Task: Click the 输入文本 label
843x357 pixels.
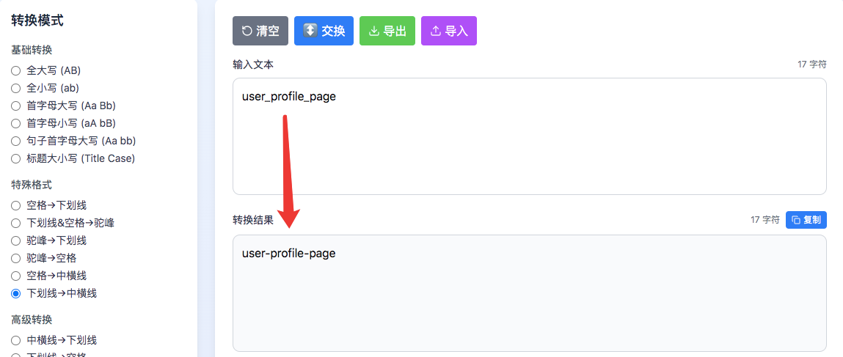Action: 253,65
